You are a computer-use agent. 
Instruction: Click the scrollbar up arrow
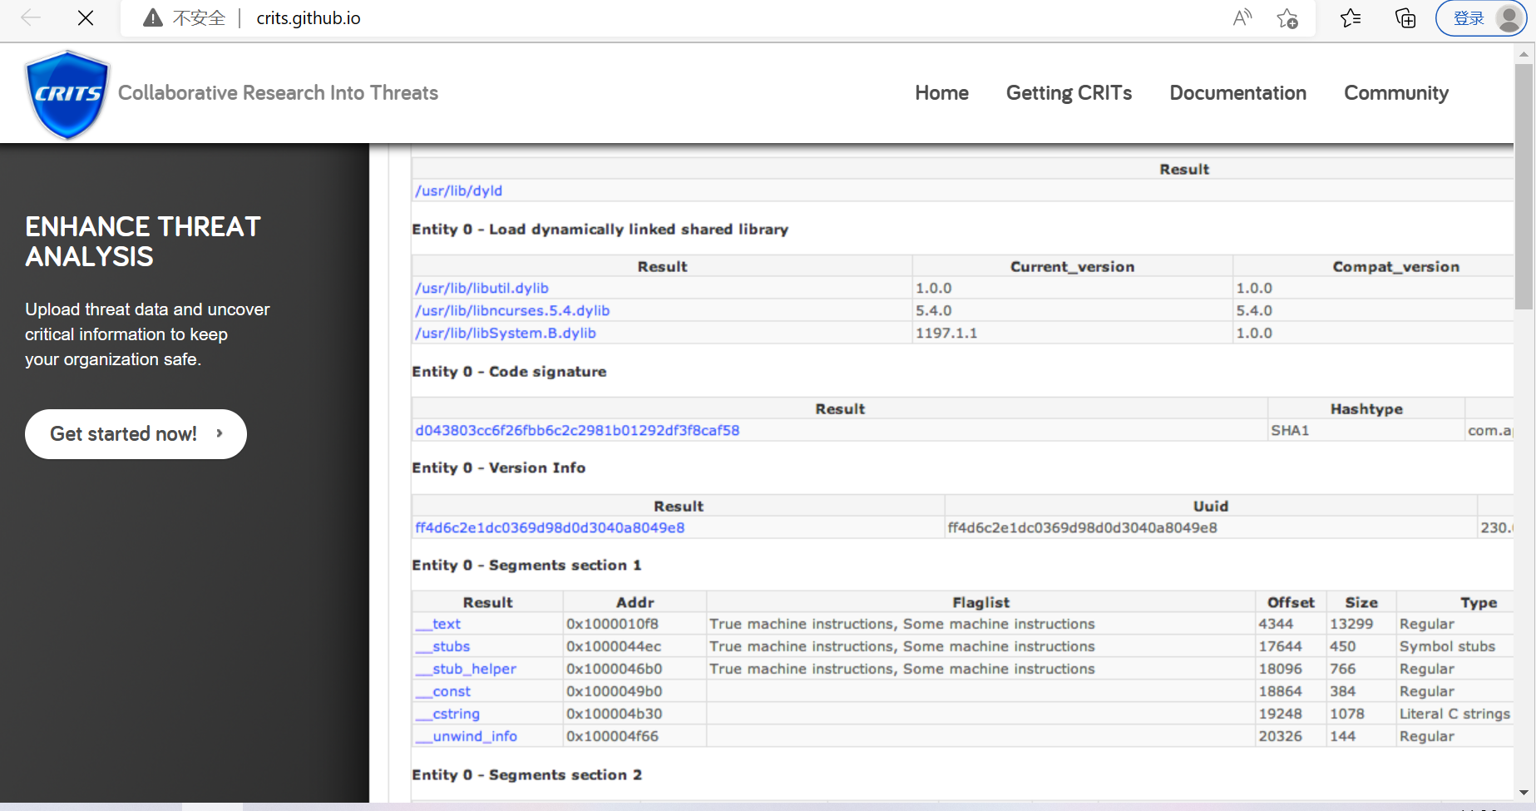click(x=1524, y=54)
